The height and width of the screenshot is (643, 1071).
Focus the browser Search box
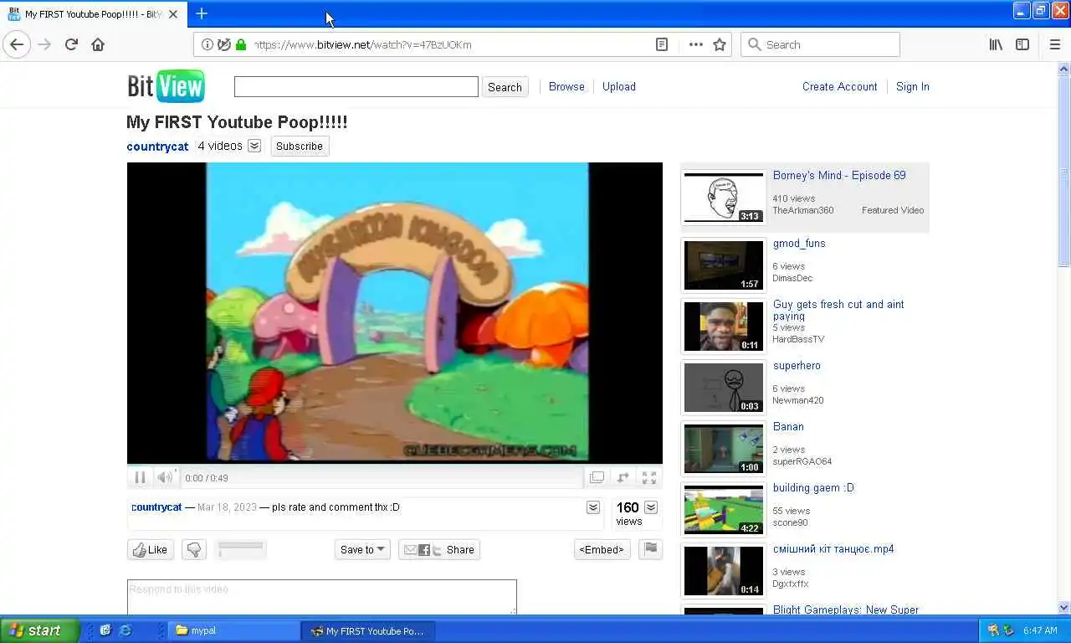820,44
